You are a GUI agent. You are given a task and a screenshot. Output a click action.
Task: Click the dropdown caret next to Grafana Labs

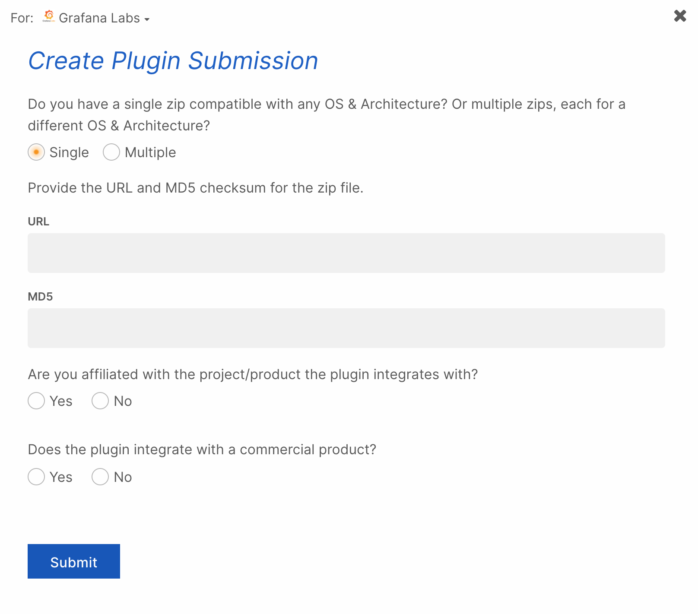coord(148,19)
